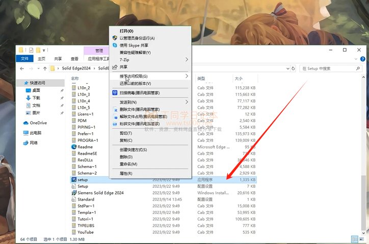Click the 此电脑 This PC icon
The width and height of the screenshot is (369, 244).
(x=26, y=133)
